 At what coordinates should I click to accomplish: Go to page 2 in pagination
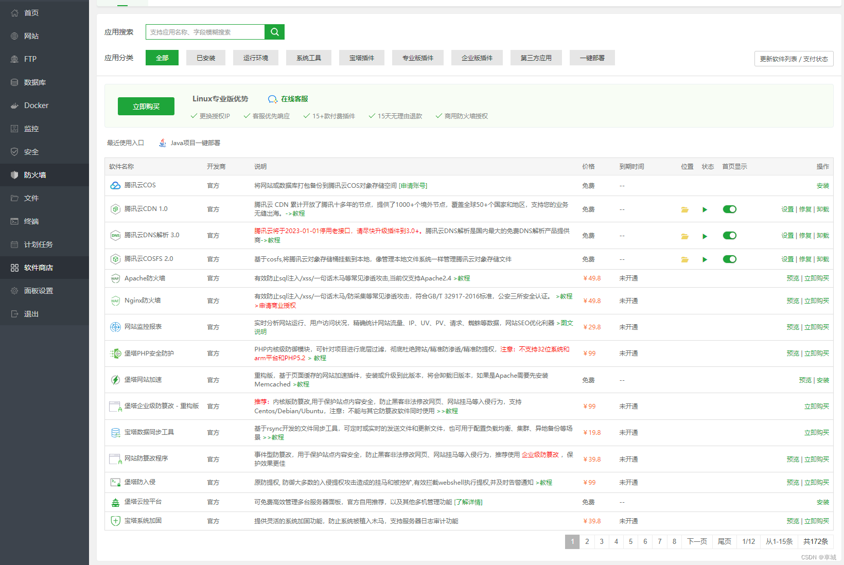(587, 541)
